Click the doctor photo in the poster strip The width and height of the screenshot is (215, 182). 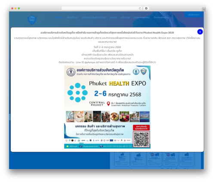pos(70,117)
